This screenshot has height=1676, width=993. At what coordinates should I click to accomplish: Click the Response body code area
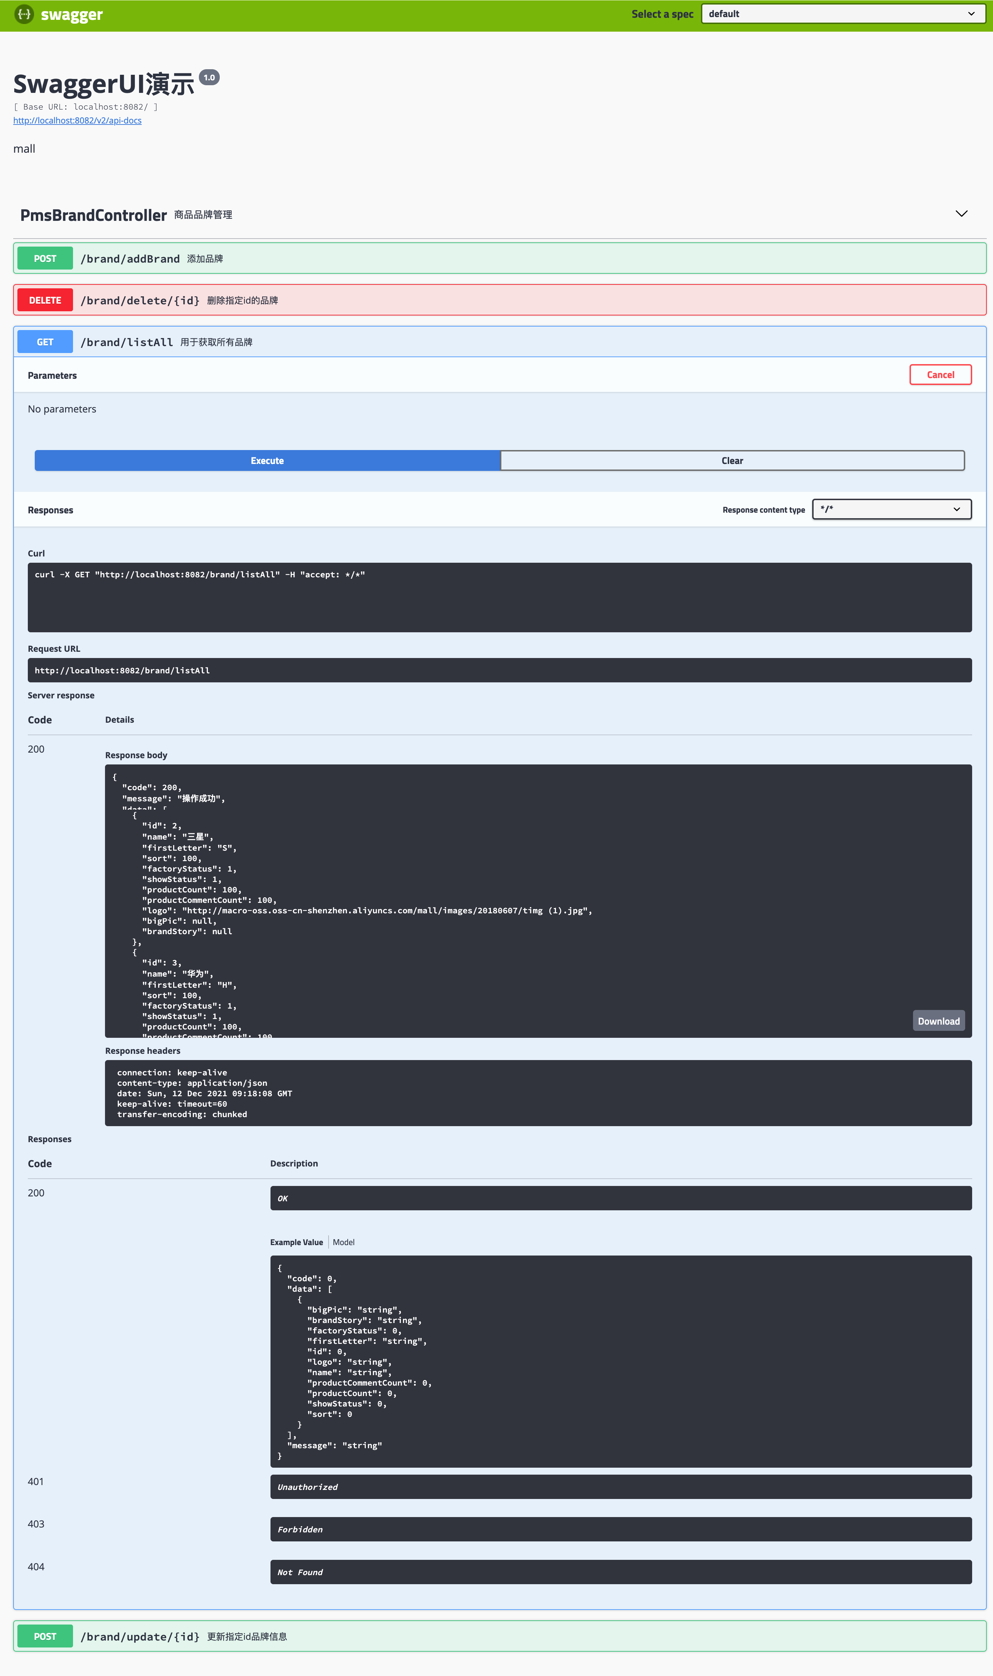point(538,901)
